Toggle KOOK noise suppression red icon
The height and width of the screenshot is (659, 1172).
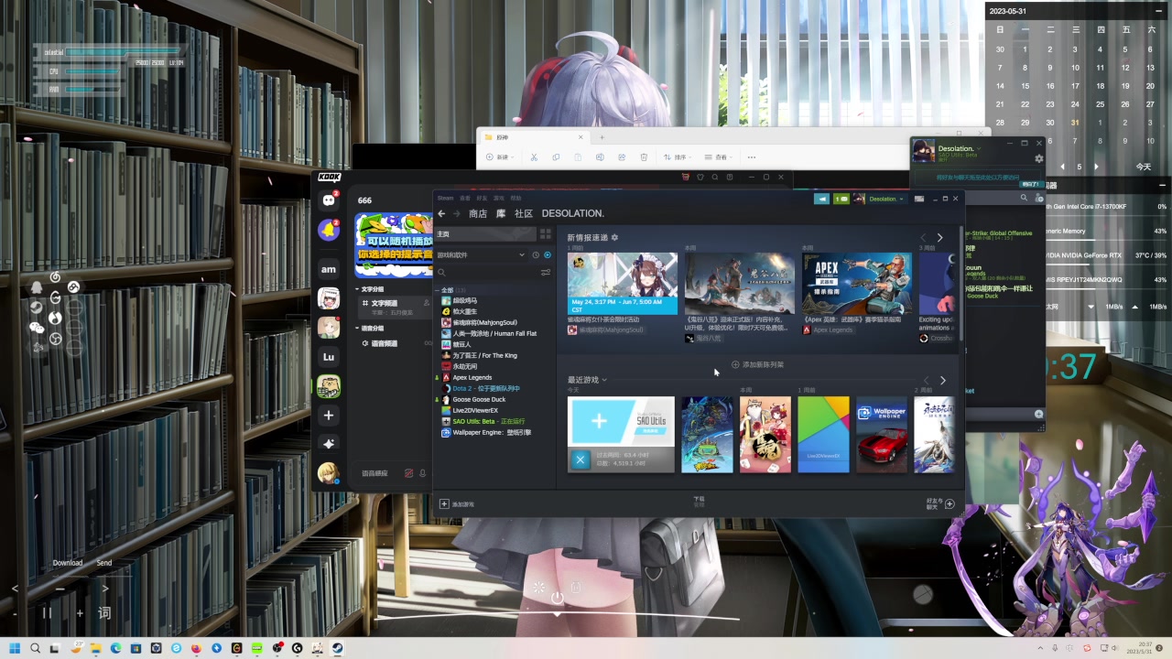408,473
